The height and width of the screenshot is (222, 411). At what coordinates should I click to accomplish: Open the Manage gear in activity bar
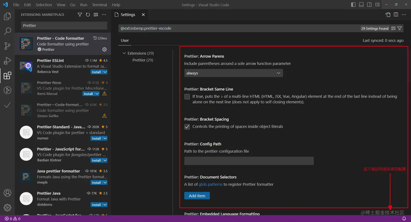pyautogui.click(x=7, y=207)
